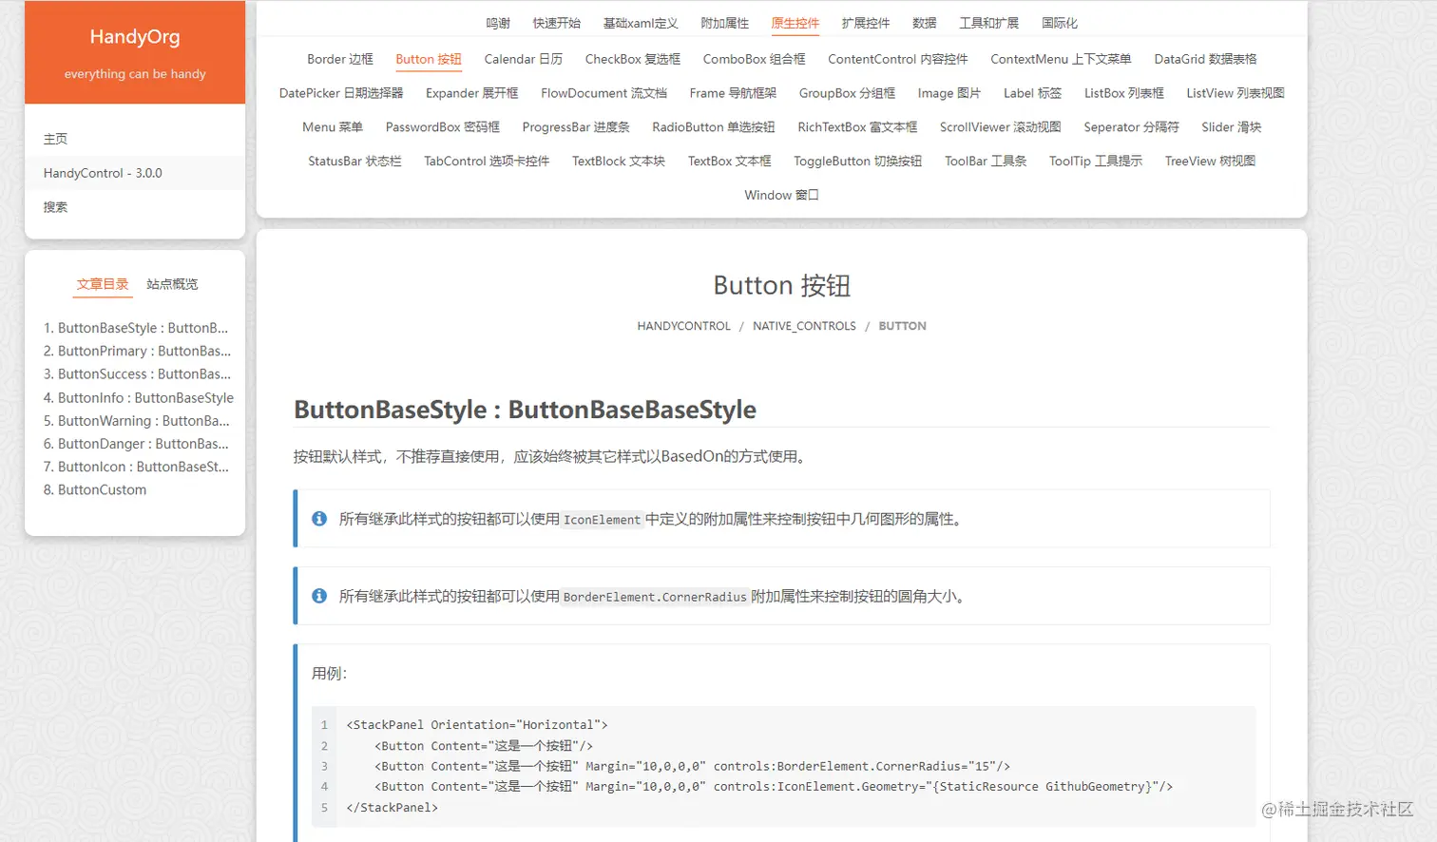The width and height of the screenshot is (1437, 842).
Task: Click HANDYCONTROL breadcrumb
Action: coord(684,326)
